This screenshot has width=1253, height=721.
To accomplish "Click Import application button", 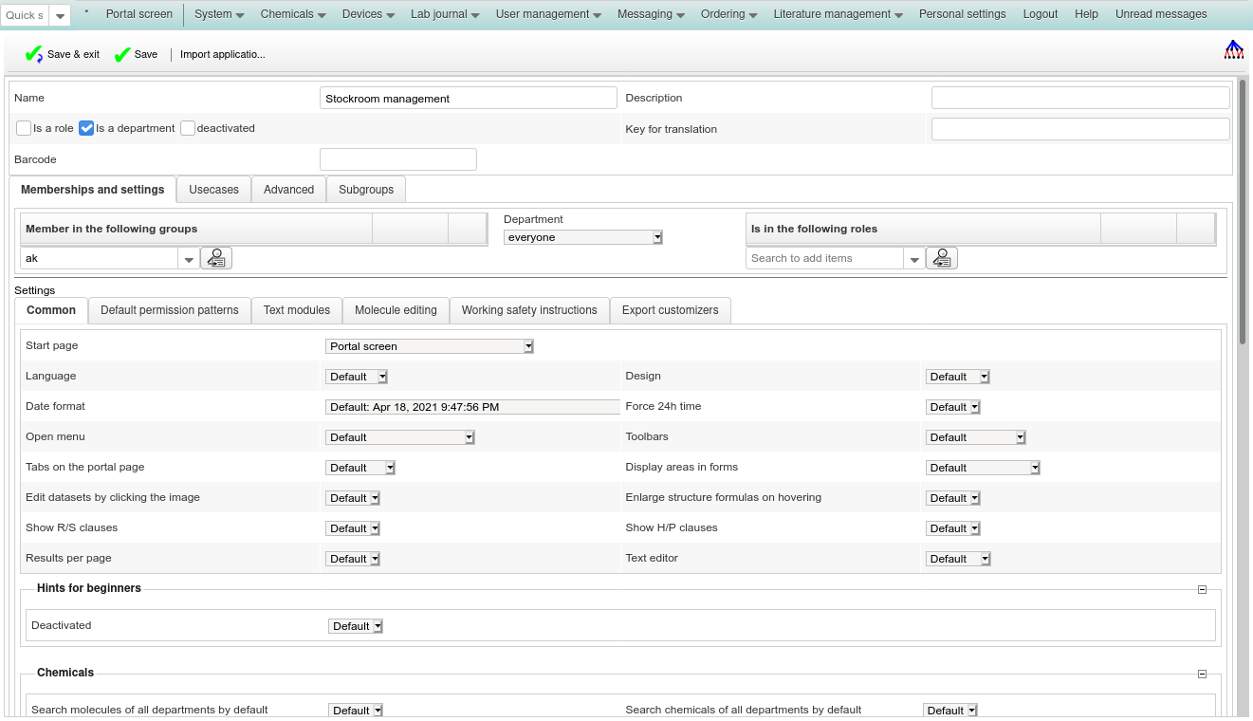I will click(223, 55).
